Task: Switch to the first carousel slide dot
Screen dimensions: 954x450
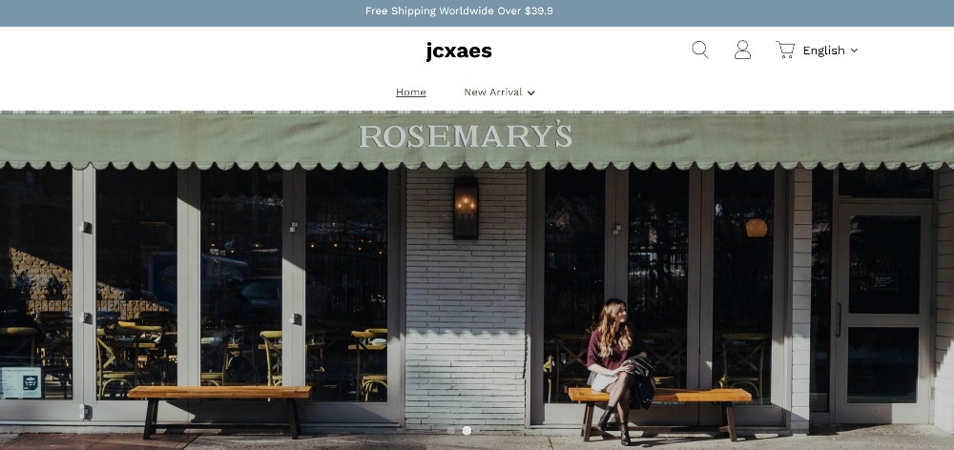Action: (451, 430)
